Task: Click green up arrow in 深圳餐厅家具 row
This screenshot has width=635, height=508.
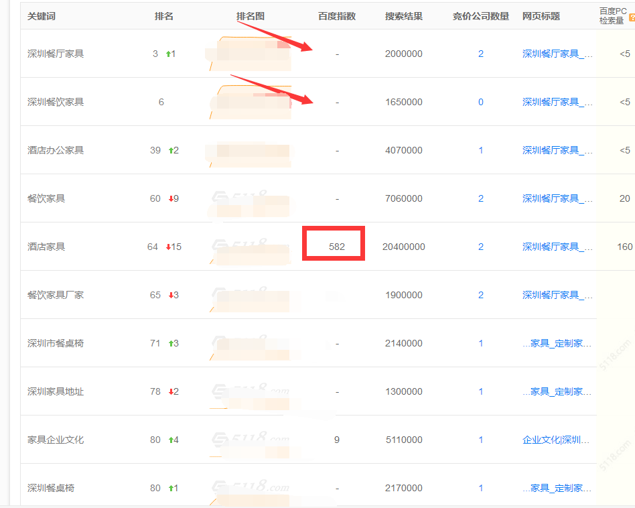Action: 169,54
